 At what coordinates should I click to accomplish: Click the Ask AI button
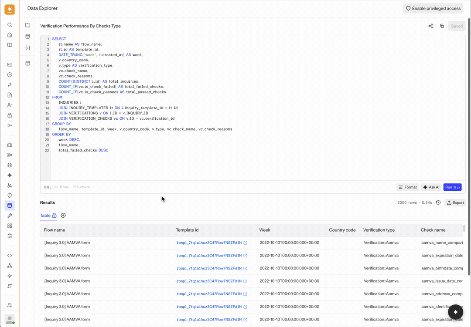pos(431,187)
